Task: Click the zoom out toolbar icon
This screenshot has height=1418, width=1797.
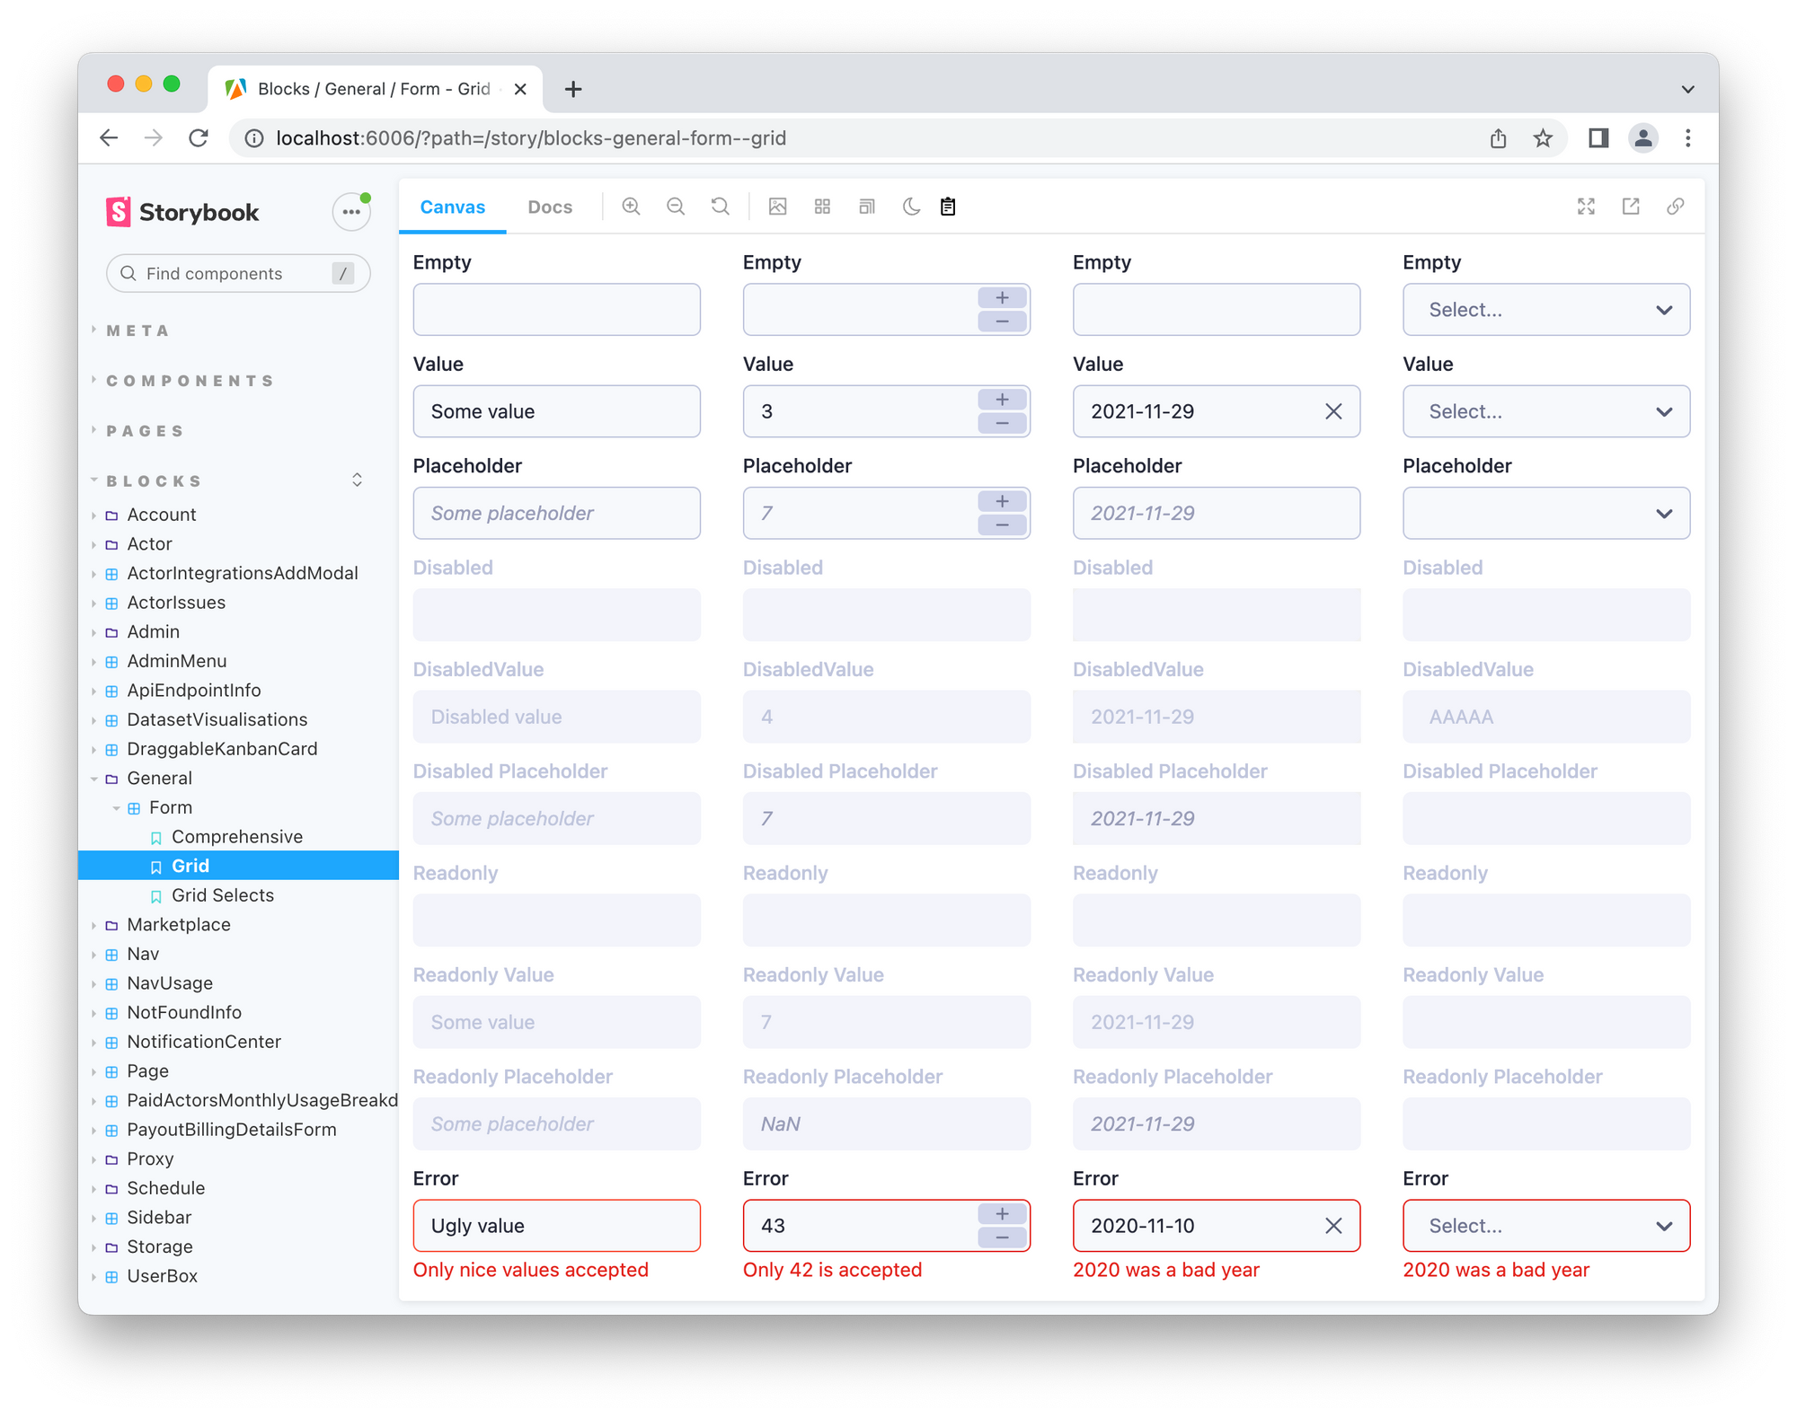Action: pyautogui.click(x=676, y=207)
